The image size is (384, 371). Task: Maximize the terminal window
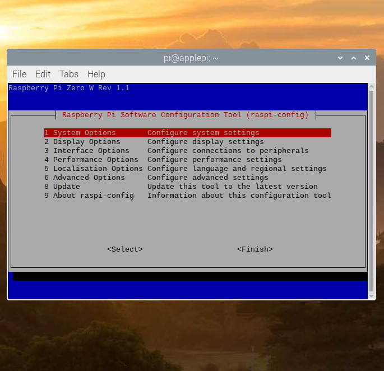(354, 58)
